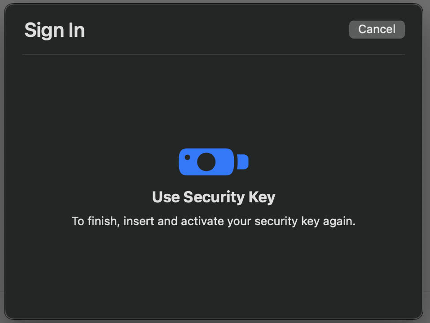This screenshot has width=430, height=323.
Task: Click the round button on the security key icon
Action: pos(206,162)
